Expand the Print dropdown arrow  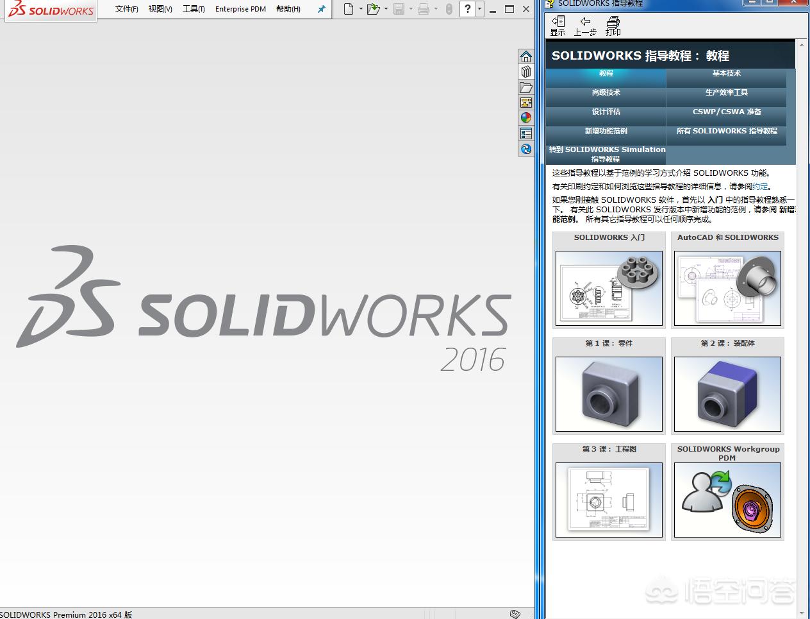pyautogui.click(x=436, y=9)
